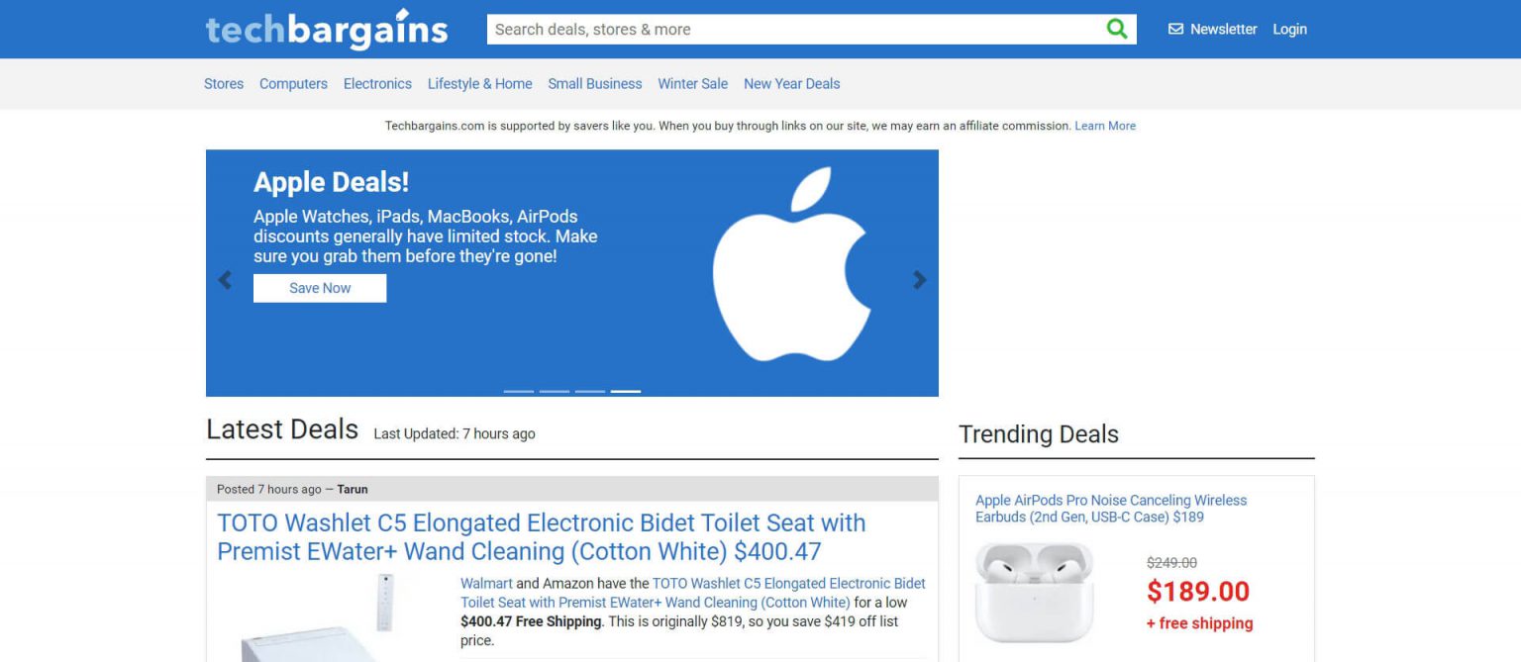Advance carousel with next arrow
Image resolution: width=1521 pixels, height=662 pixels.
pyautogui.click(x=920, y=280)
